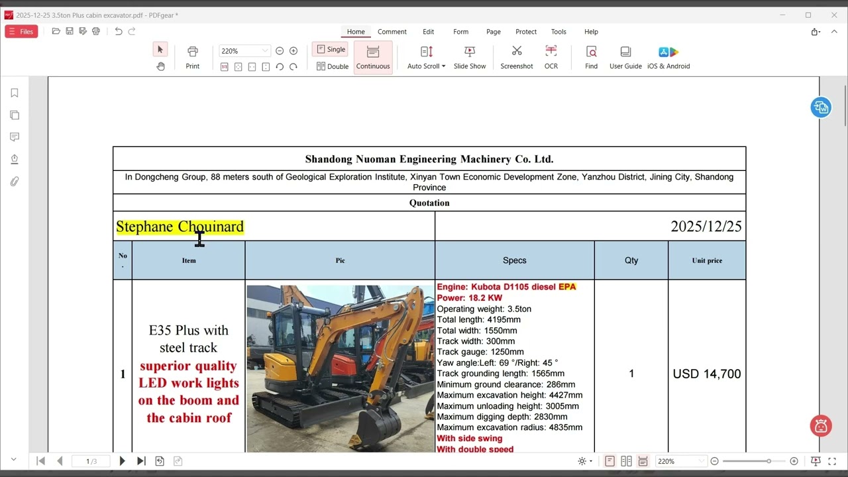Open the User Guide
The height and width of the screenshot is (477, 848).
pos(625,58)
